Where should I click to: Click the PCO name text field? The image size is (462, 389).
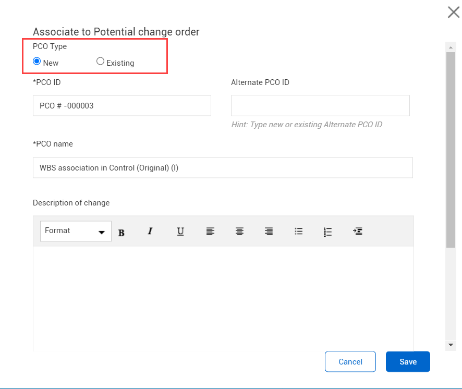223,168
